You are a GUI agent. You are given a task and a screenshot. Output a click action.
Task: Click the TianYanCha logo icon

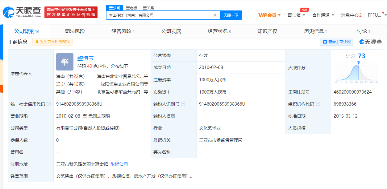[x=9, y=12]
